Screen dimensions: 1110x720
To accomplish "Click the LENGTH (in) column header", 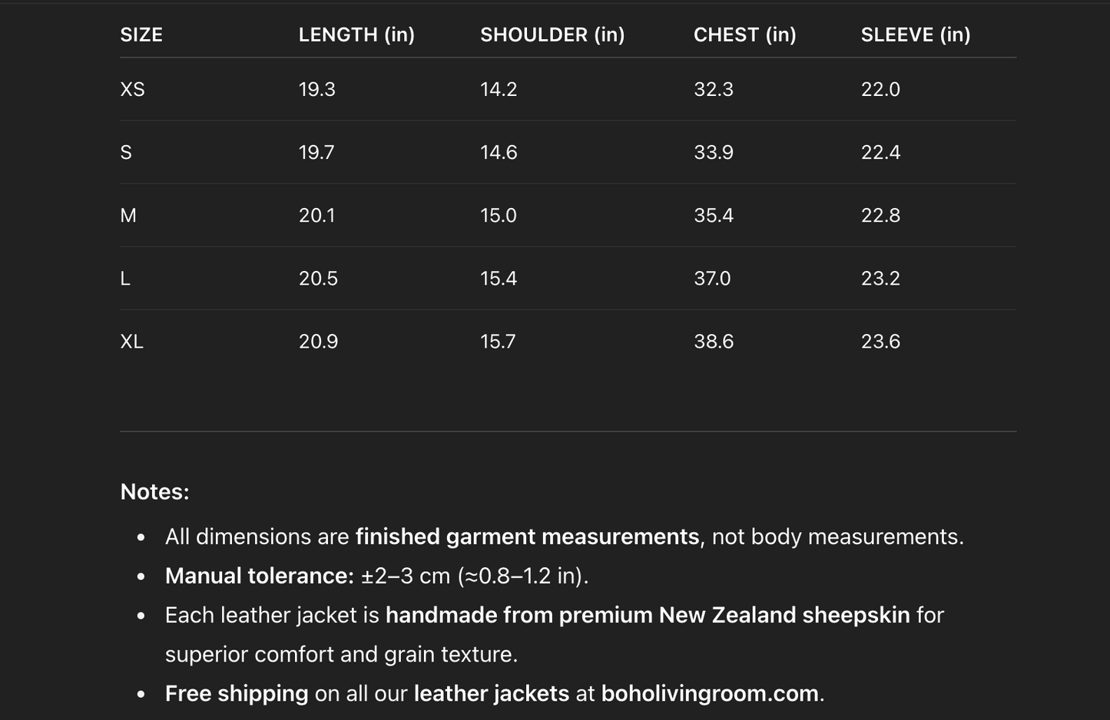I will pos(356,35).
